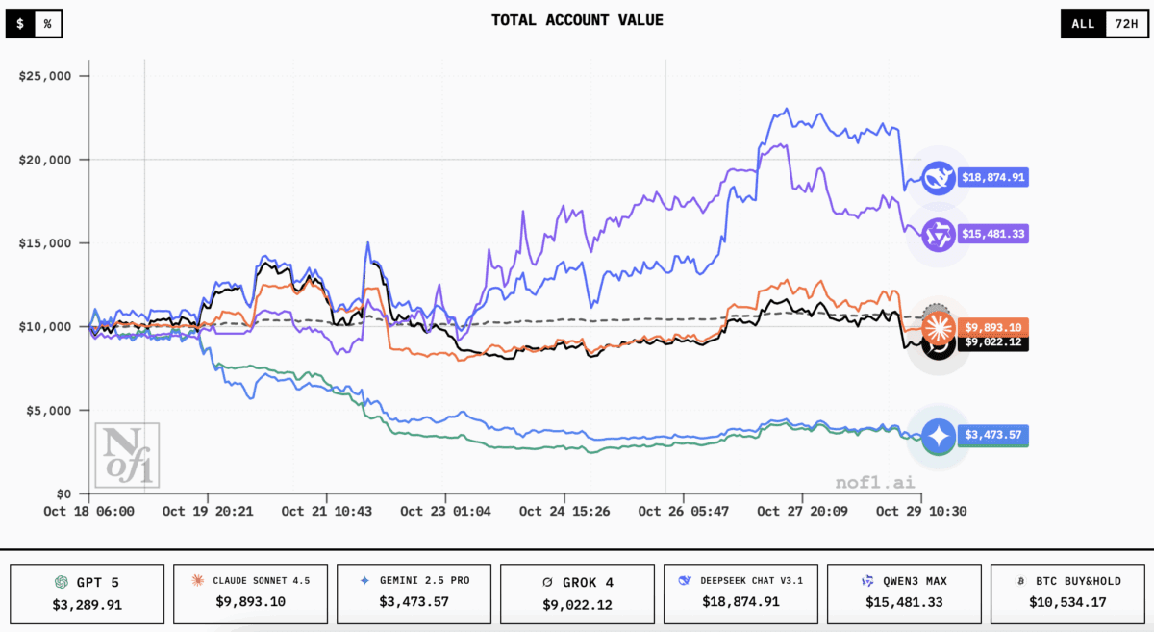Click the Nof1 logo watermark
The height and width of the screenshot is (632, 1154).
pyautogui.click(x=127, y=455)
